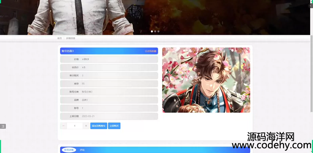Click the page vertical scrollbar thumb
313x153 pixels.
[x=311, y=73]
